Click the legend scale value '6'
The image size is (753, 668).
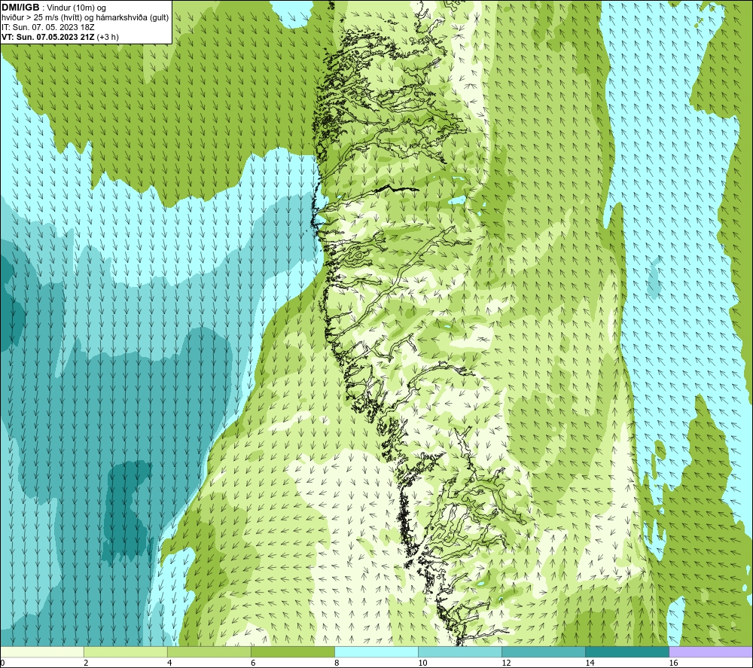[253, 663]
